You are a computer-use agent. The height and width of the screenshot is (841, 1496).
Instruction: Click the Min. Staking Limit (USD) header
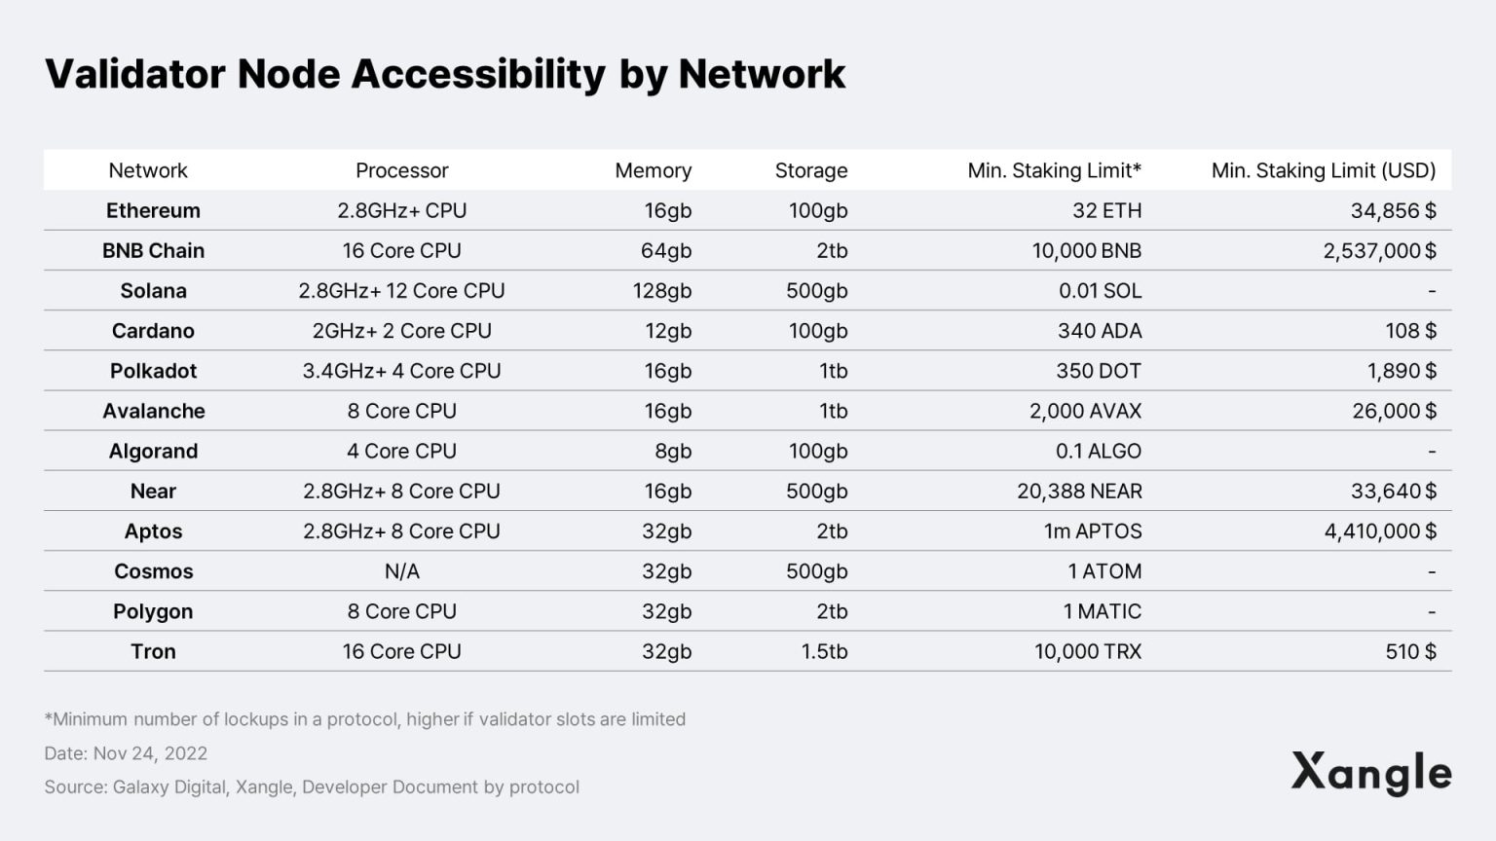[1323, 170]
